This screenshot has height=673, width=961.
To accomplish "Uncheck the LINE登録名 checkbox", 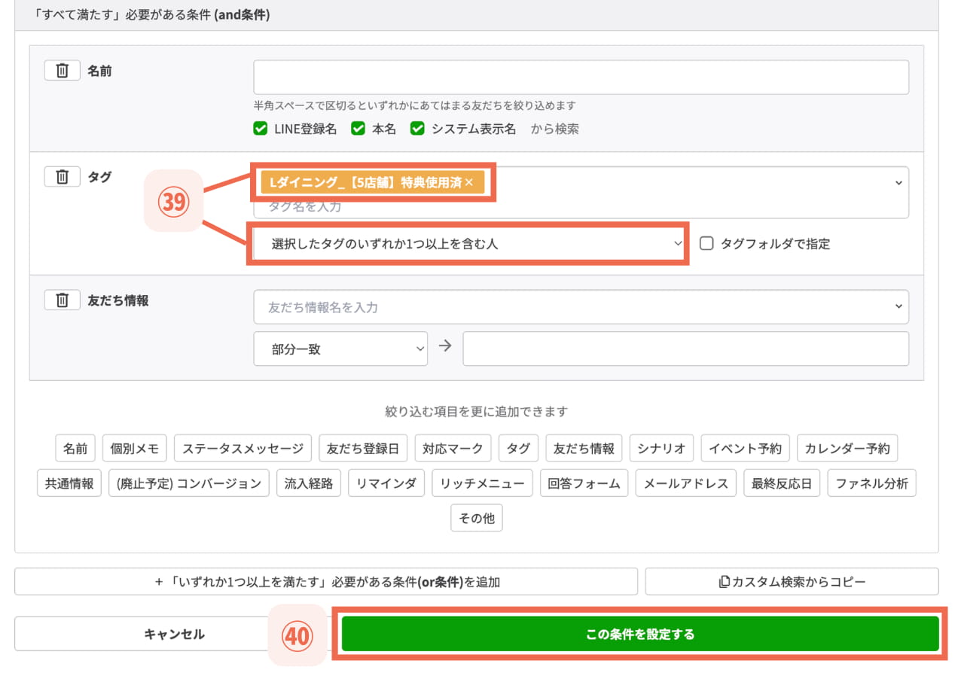I will 260,129.
